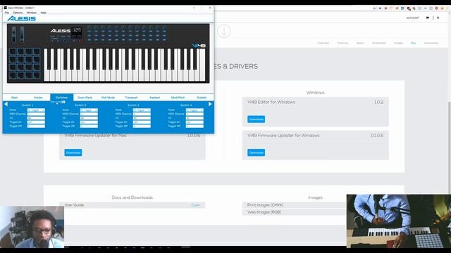Open Print Images (CMYK) link
Screen dimensions: 451x253
coord(265,205)
